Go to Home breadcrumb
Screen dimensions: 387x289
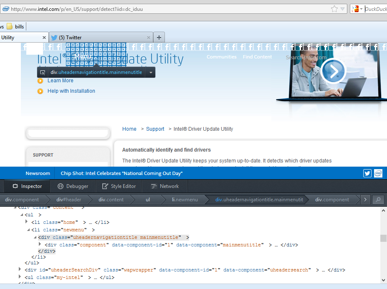click(x=129, y=129)
